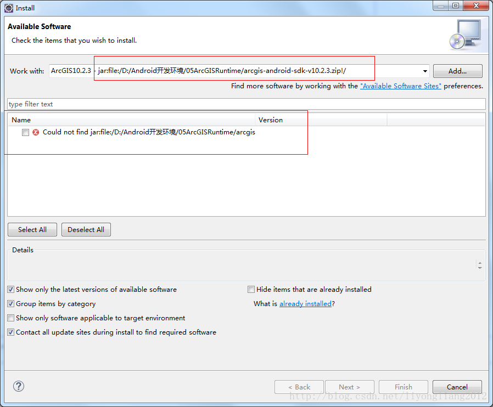Click the Select All button
The image size is (493, 407).
[32, 230]
